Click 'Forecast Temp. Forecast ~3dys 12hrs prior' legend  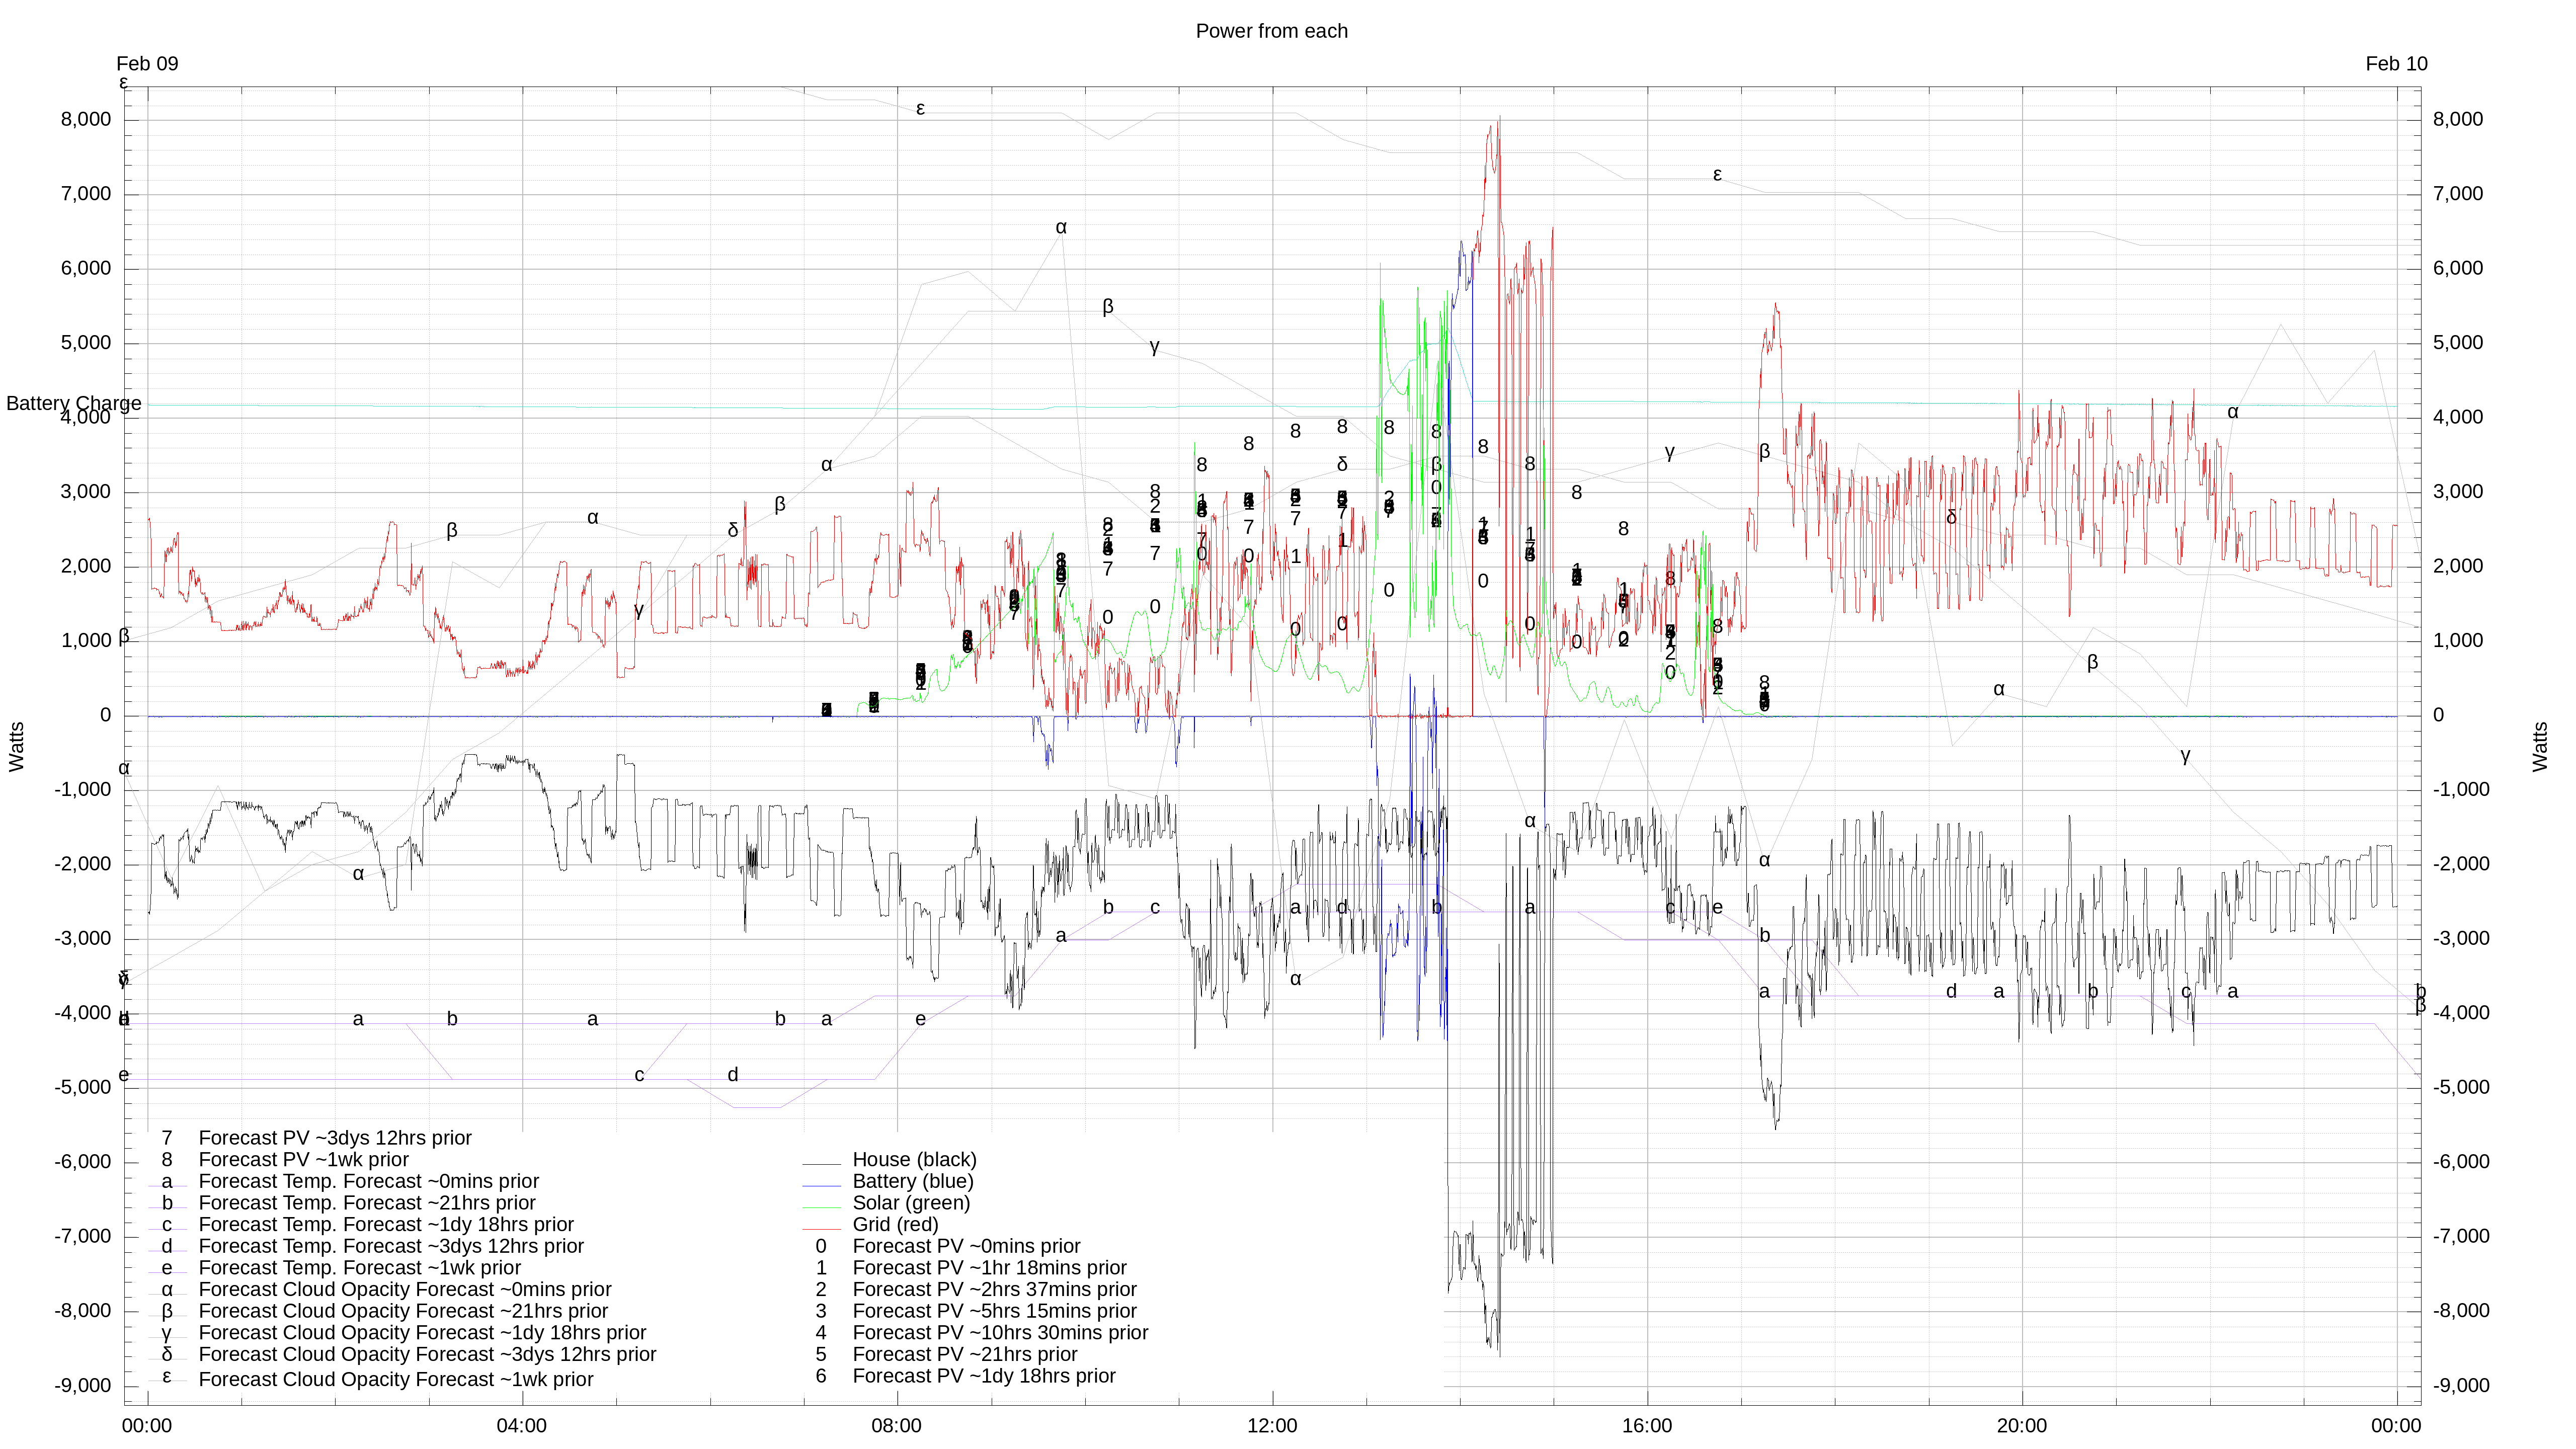[391, 1246]
